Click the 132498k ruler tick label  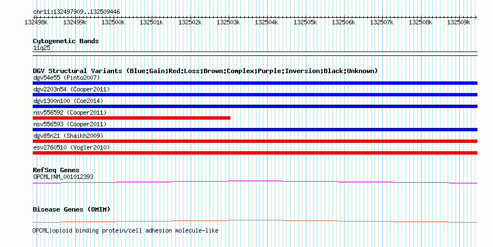click(36, 22)
